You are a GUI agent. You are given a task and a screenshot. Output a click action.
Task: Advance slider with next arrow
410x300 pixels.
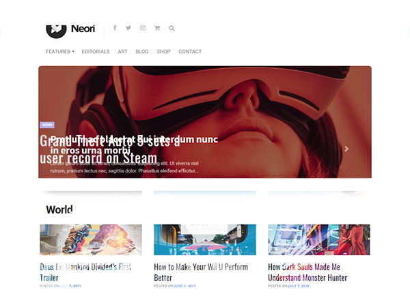point(346,149)
